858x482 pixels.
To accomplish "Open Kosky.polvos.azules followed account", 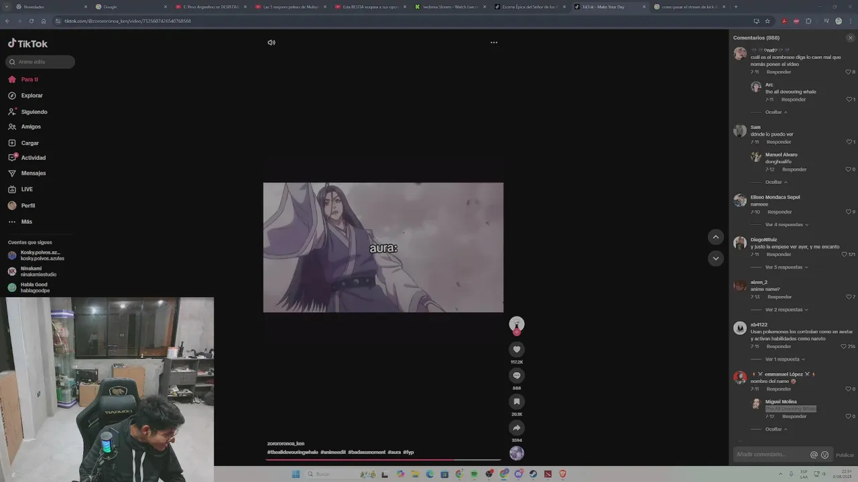I will pos(37,255).
